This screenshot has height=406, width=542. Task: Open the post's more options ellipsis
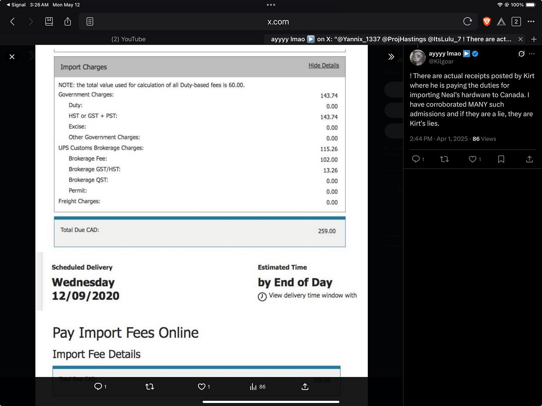[532, 54]
